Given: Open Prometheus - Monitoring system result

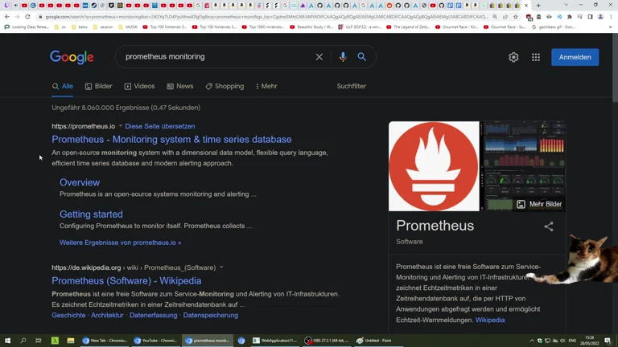Looking at the screenshot, I should click(171, 139).
